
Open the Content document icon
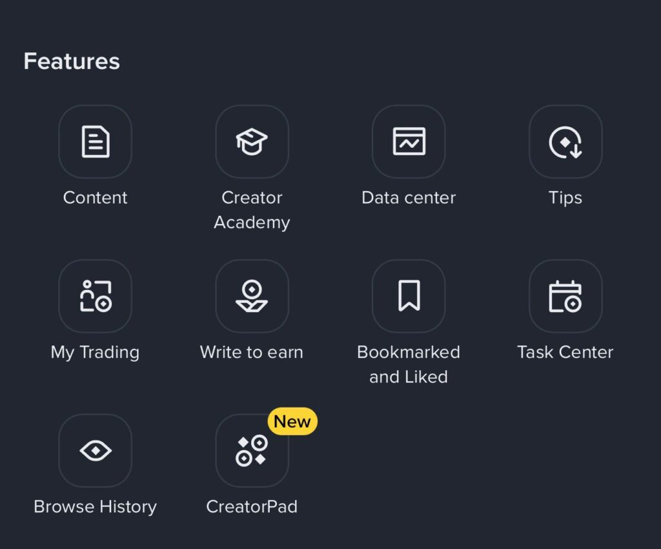click(96, 141)
